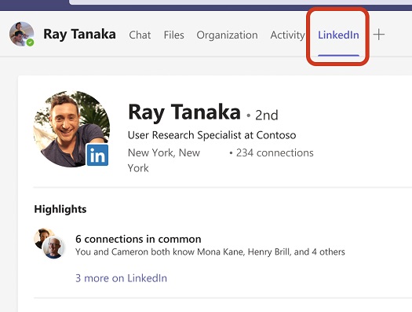Add a new tab with plus icon
Image resolution: width=412 pixels, height=312 pixels.
(378, 35)
